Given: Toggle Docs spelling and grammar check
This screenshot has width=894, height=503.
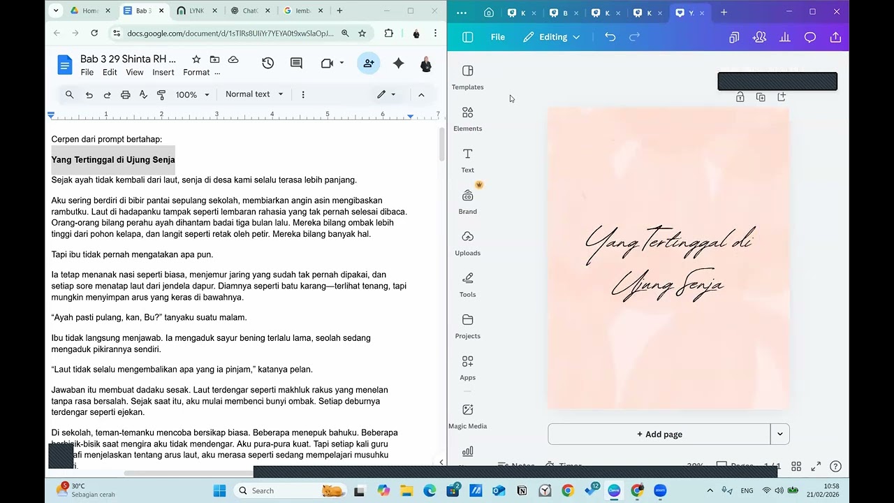Looking at the screenshot, I should 143,94.
